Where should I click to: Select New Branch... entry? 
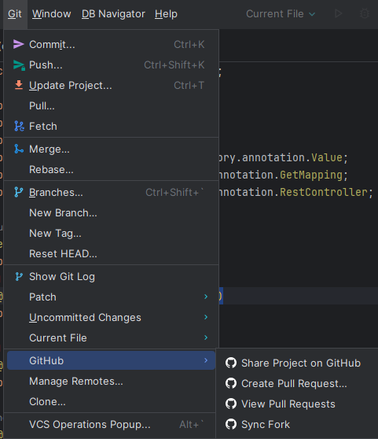coord(111,212)
